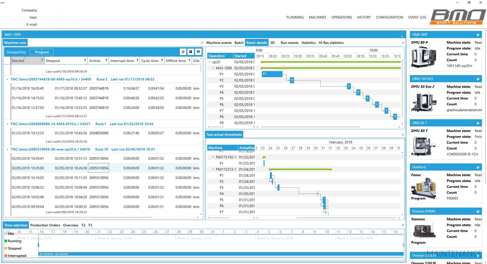487x264 pixels.
Task: Click the P2 task block in Batch details Gantt
Action: pos(292,80)
